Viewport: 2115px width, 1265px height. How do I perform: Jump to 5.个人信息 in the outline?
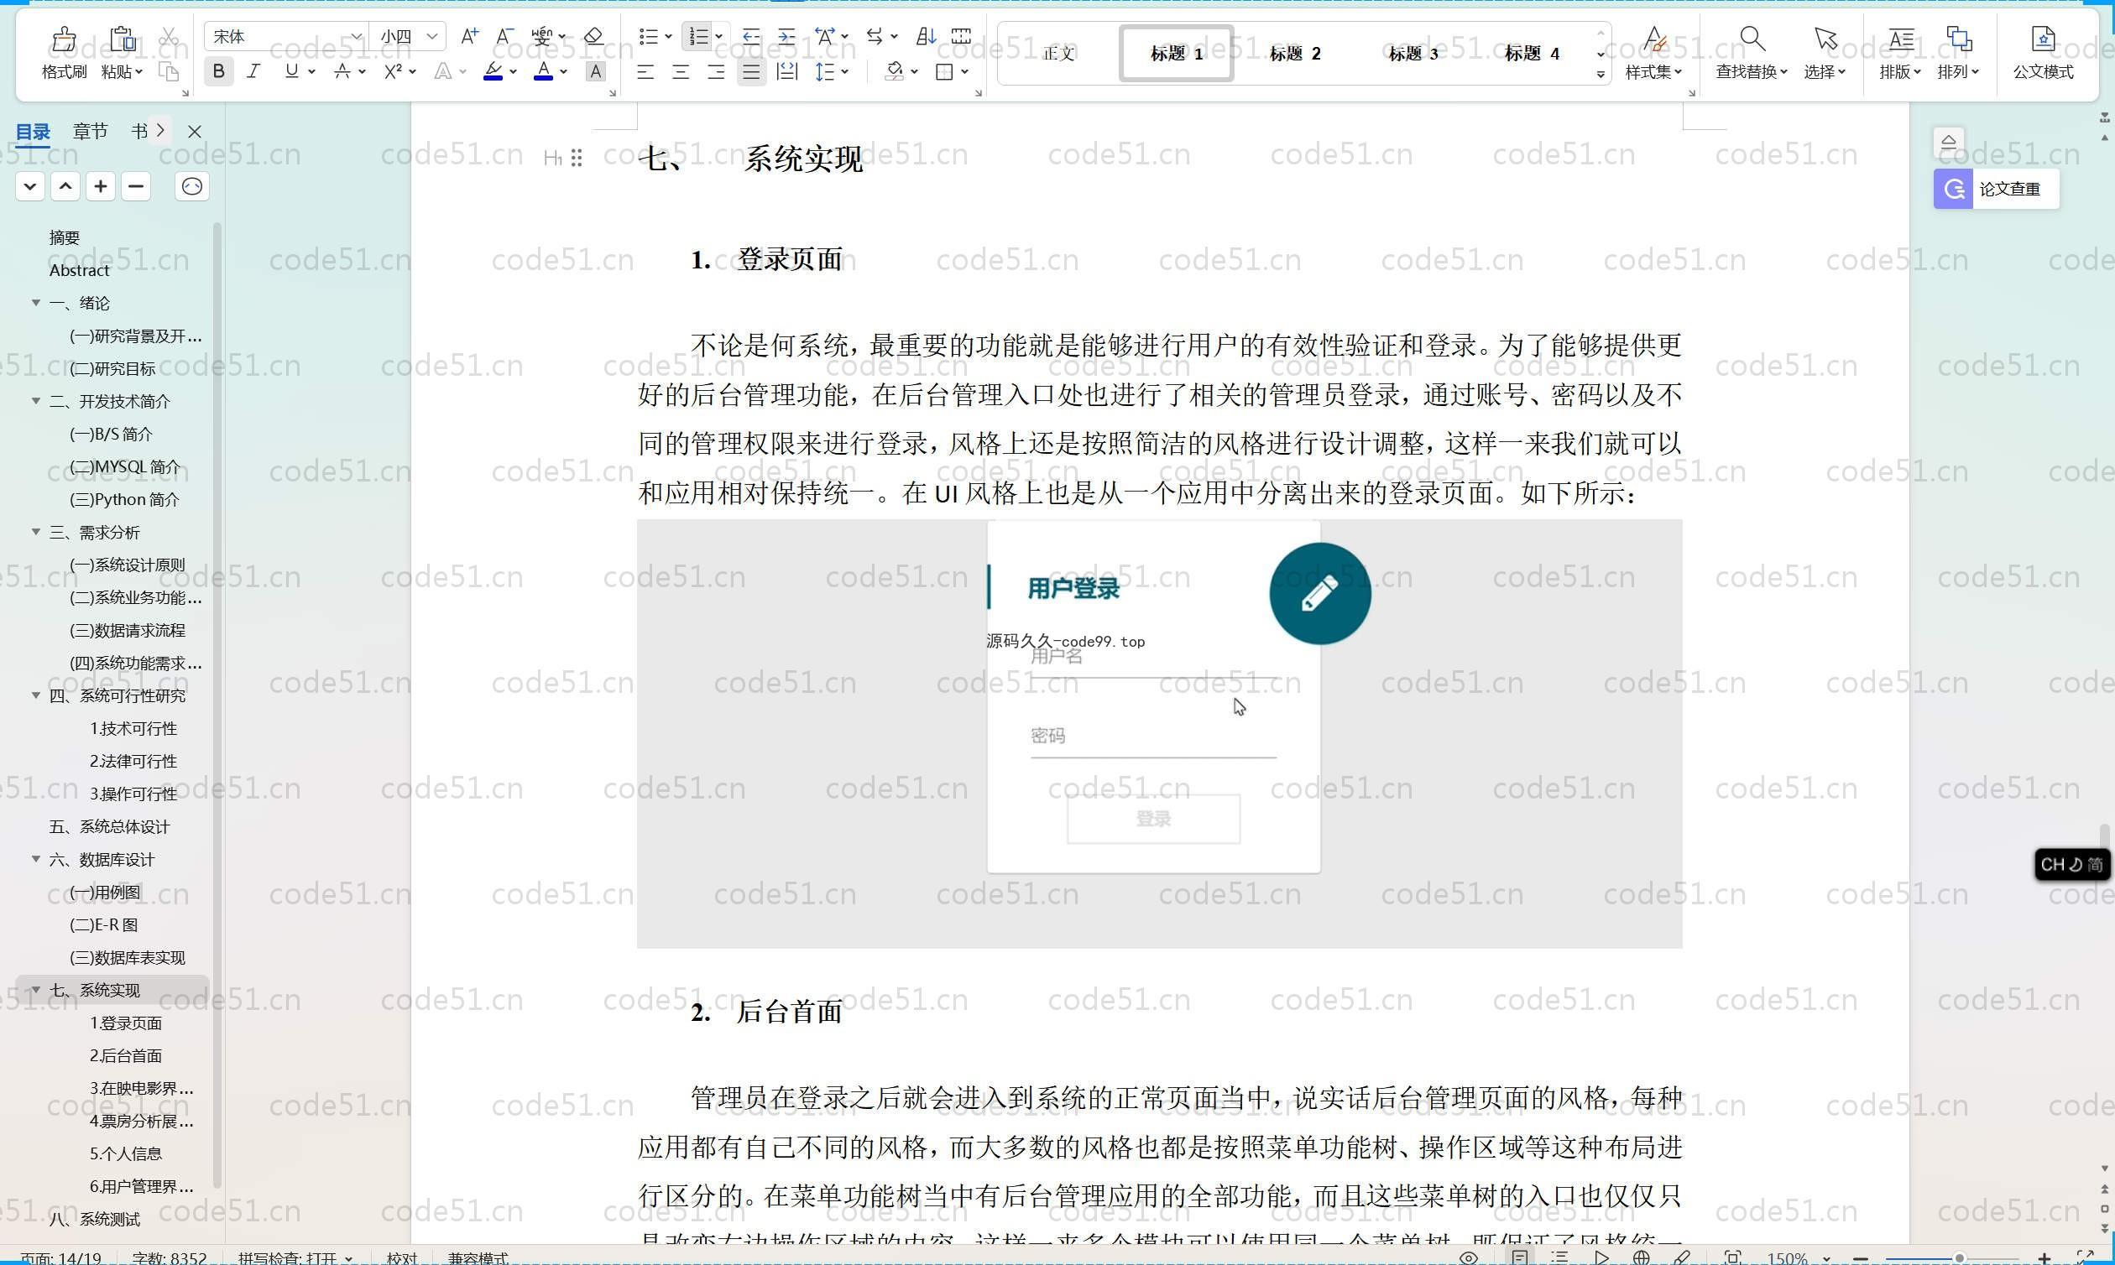click(125, 1153)
